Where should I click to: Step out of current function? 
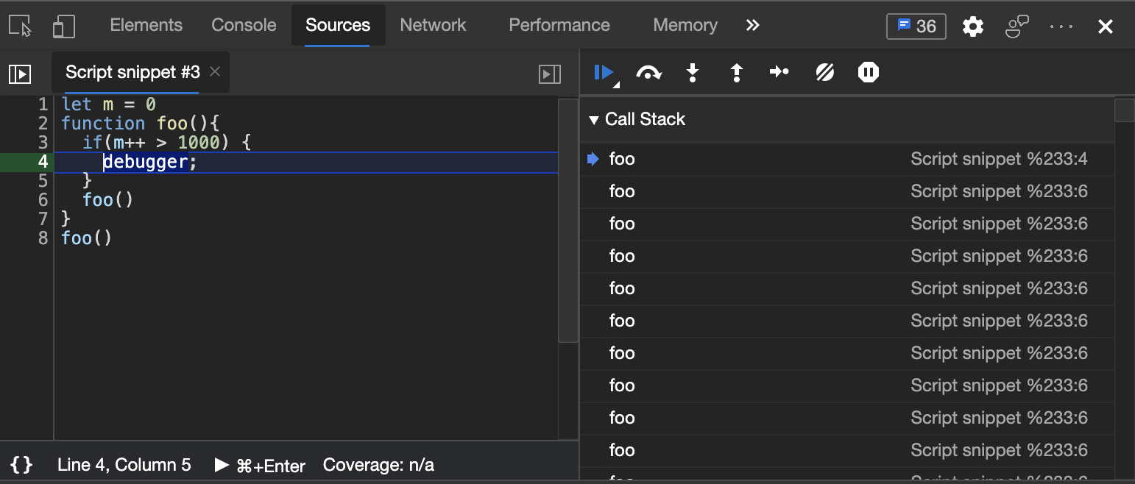pos(736,72)
